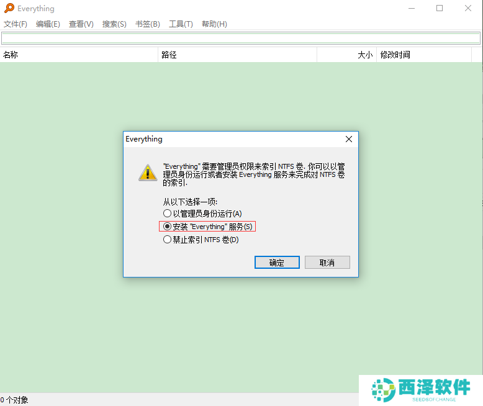The image size is (483, 406).
Task: Open the 书签(B) menu
Action: tap(148, 24)
